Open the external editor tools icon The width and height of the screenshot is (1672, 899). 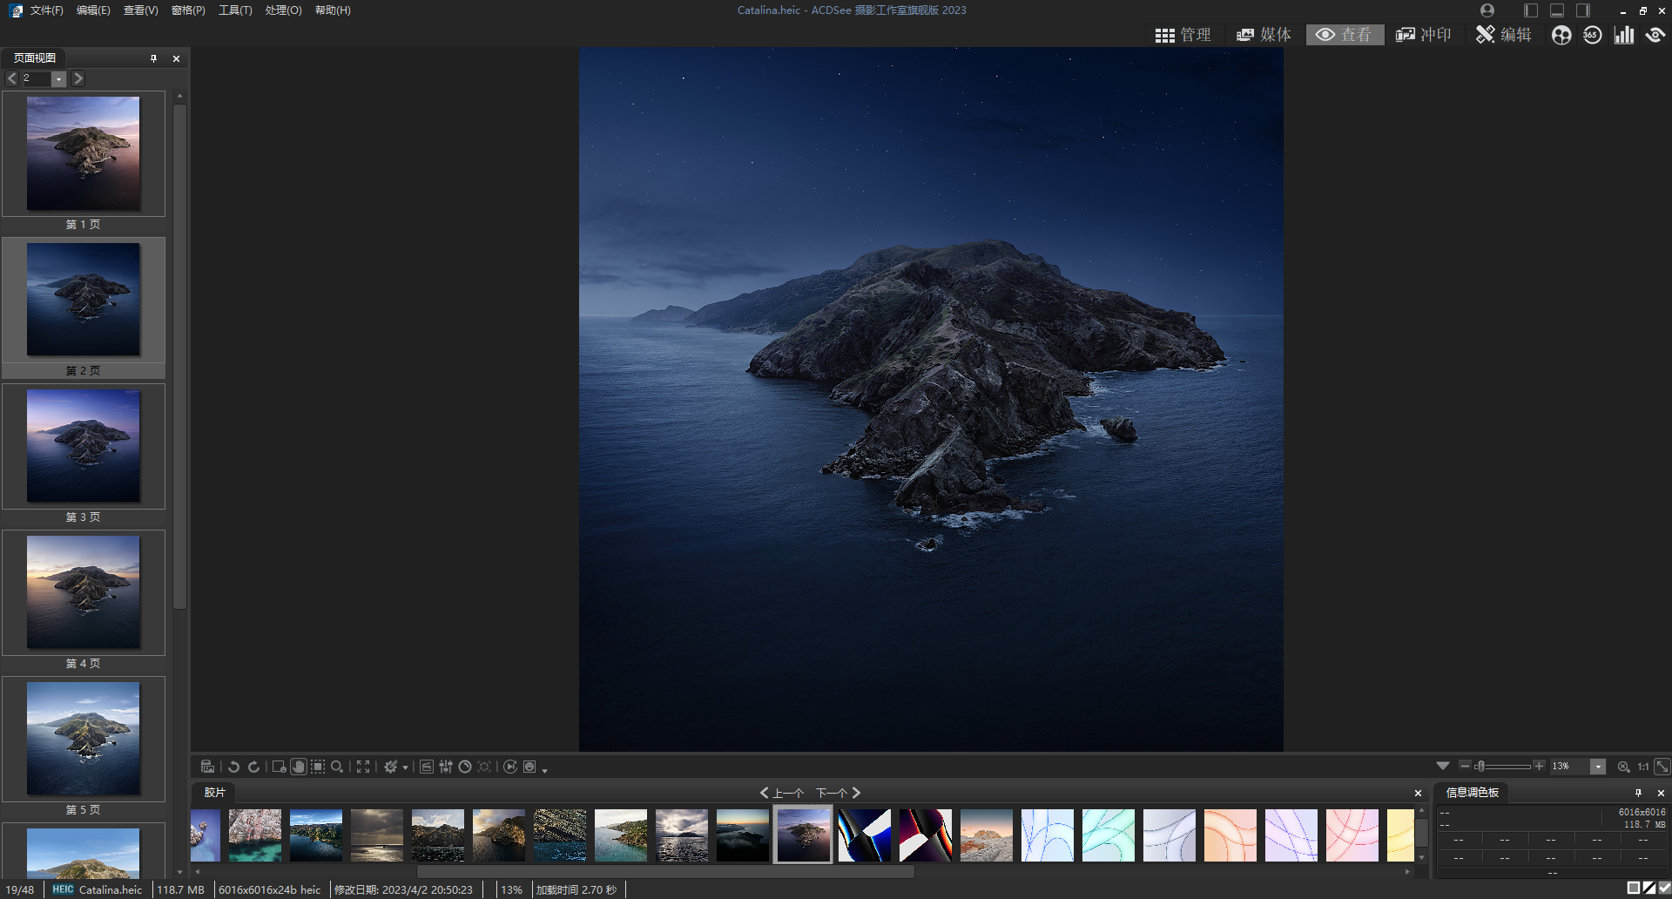(390, 767)
